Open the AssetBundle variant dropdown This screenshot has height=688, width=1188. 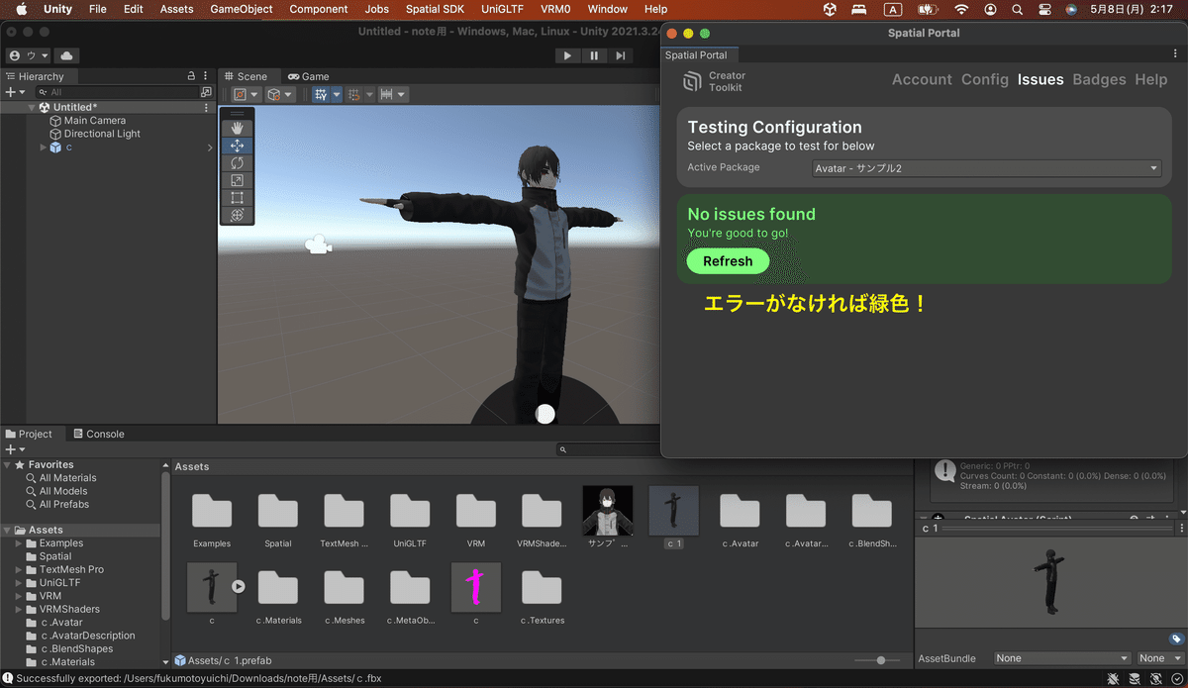tap(1159, 658)
